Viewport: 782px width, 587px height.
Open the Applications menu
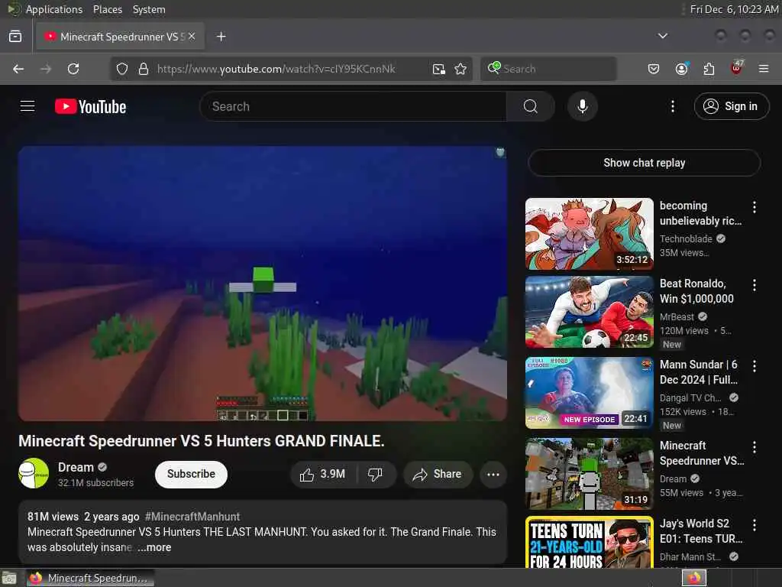pyautogui.click(x=54, y=9)
